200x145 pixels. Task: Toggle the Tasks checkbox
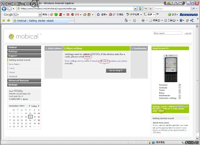180,90
